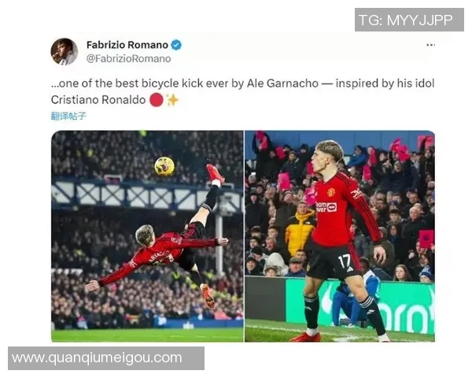The height and width of the screenshot is (378, 472).
Task: Click the translate post link
Action: 68,116
